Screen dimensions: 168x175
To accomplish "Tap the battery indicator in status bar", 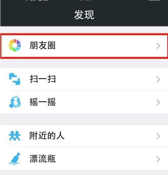I will [154, 0].
